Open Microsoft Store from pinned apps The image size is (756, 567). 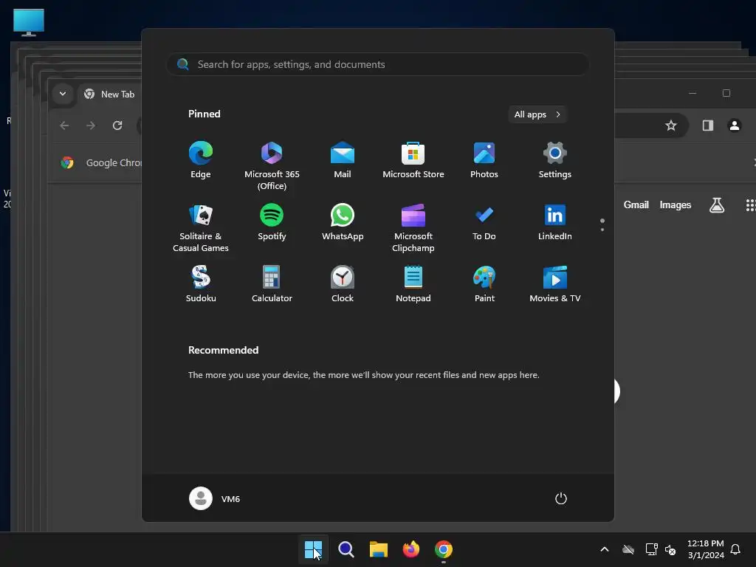click(x=413, y=160)
